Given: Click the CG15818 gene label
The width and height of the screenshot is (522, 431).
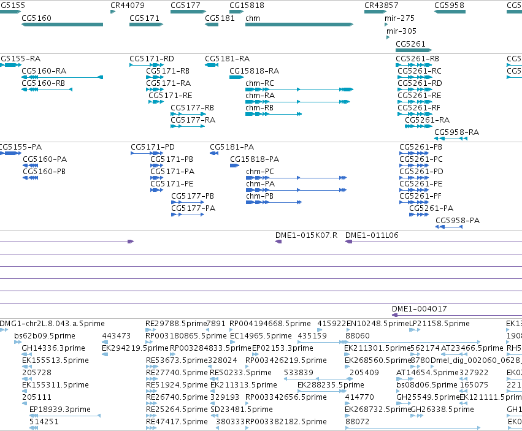Looking at the screenshot, I should tap(247, 6).
